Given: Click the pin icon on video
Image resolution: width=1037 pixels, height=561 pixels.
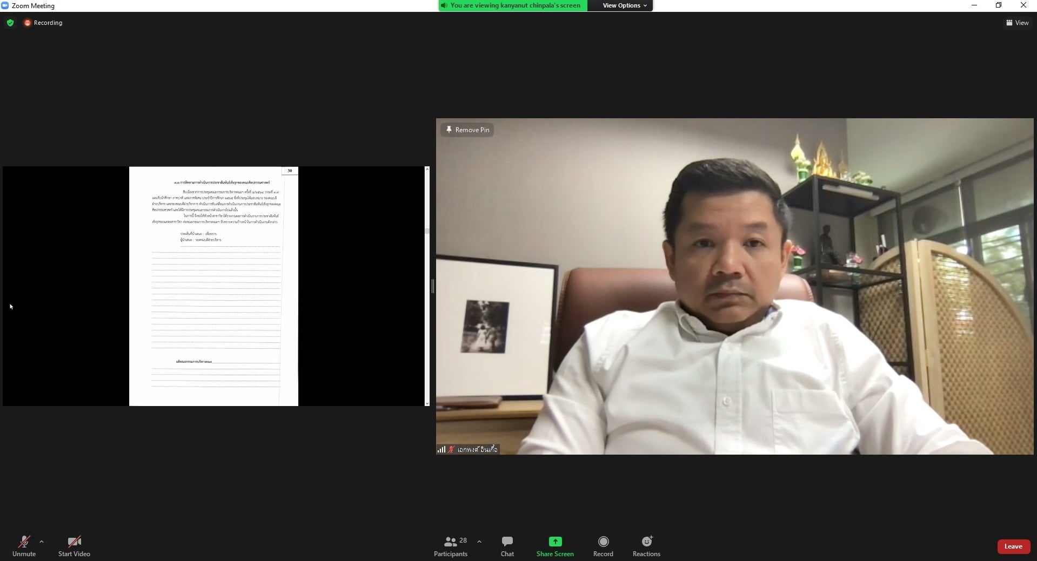Looking at the screenshot, I should pos(449,130).
